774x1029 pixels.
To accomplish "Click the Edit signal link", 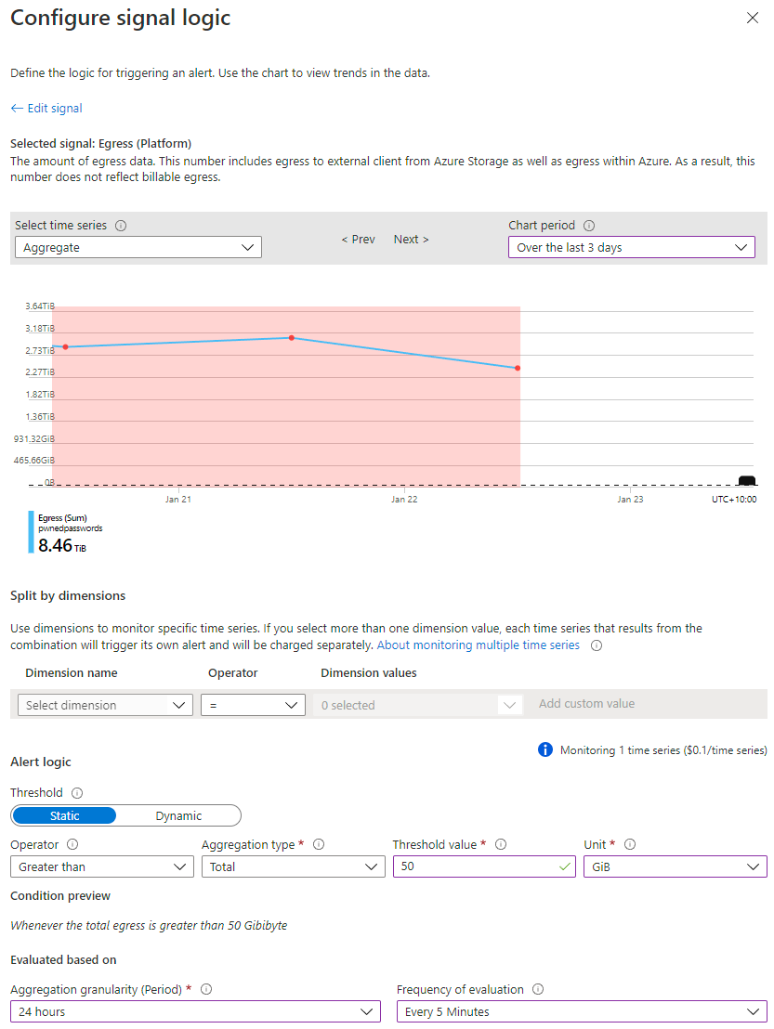I will coord(46,109).
